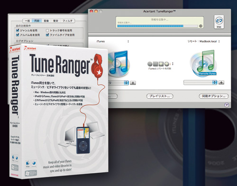Open help with the question mark icon
This screenshot has width=237, height=186.
(x=227, y=105)
